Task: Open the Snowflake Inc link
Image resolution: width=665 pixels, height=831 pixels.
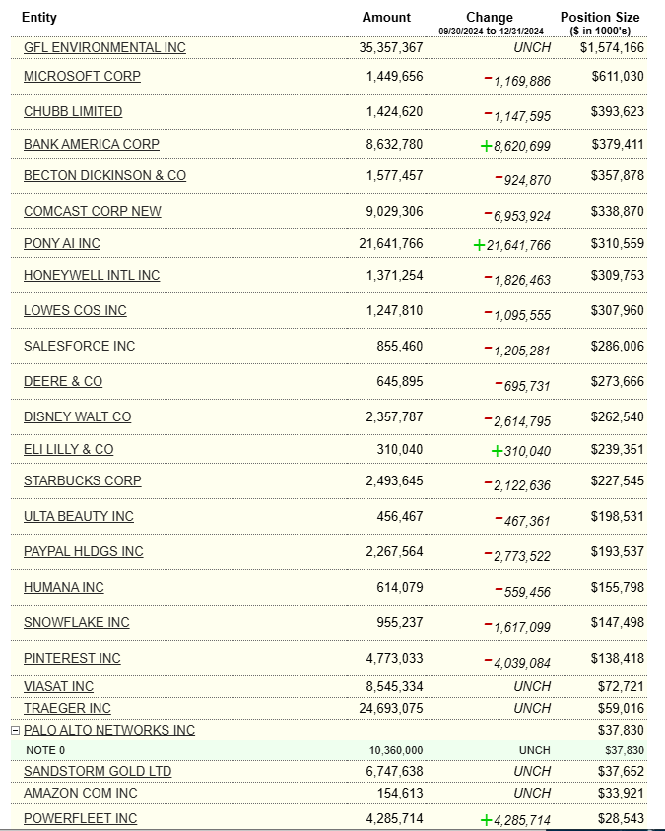Action: click(77, 622)
